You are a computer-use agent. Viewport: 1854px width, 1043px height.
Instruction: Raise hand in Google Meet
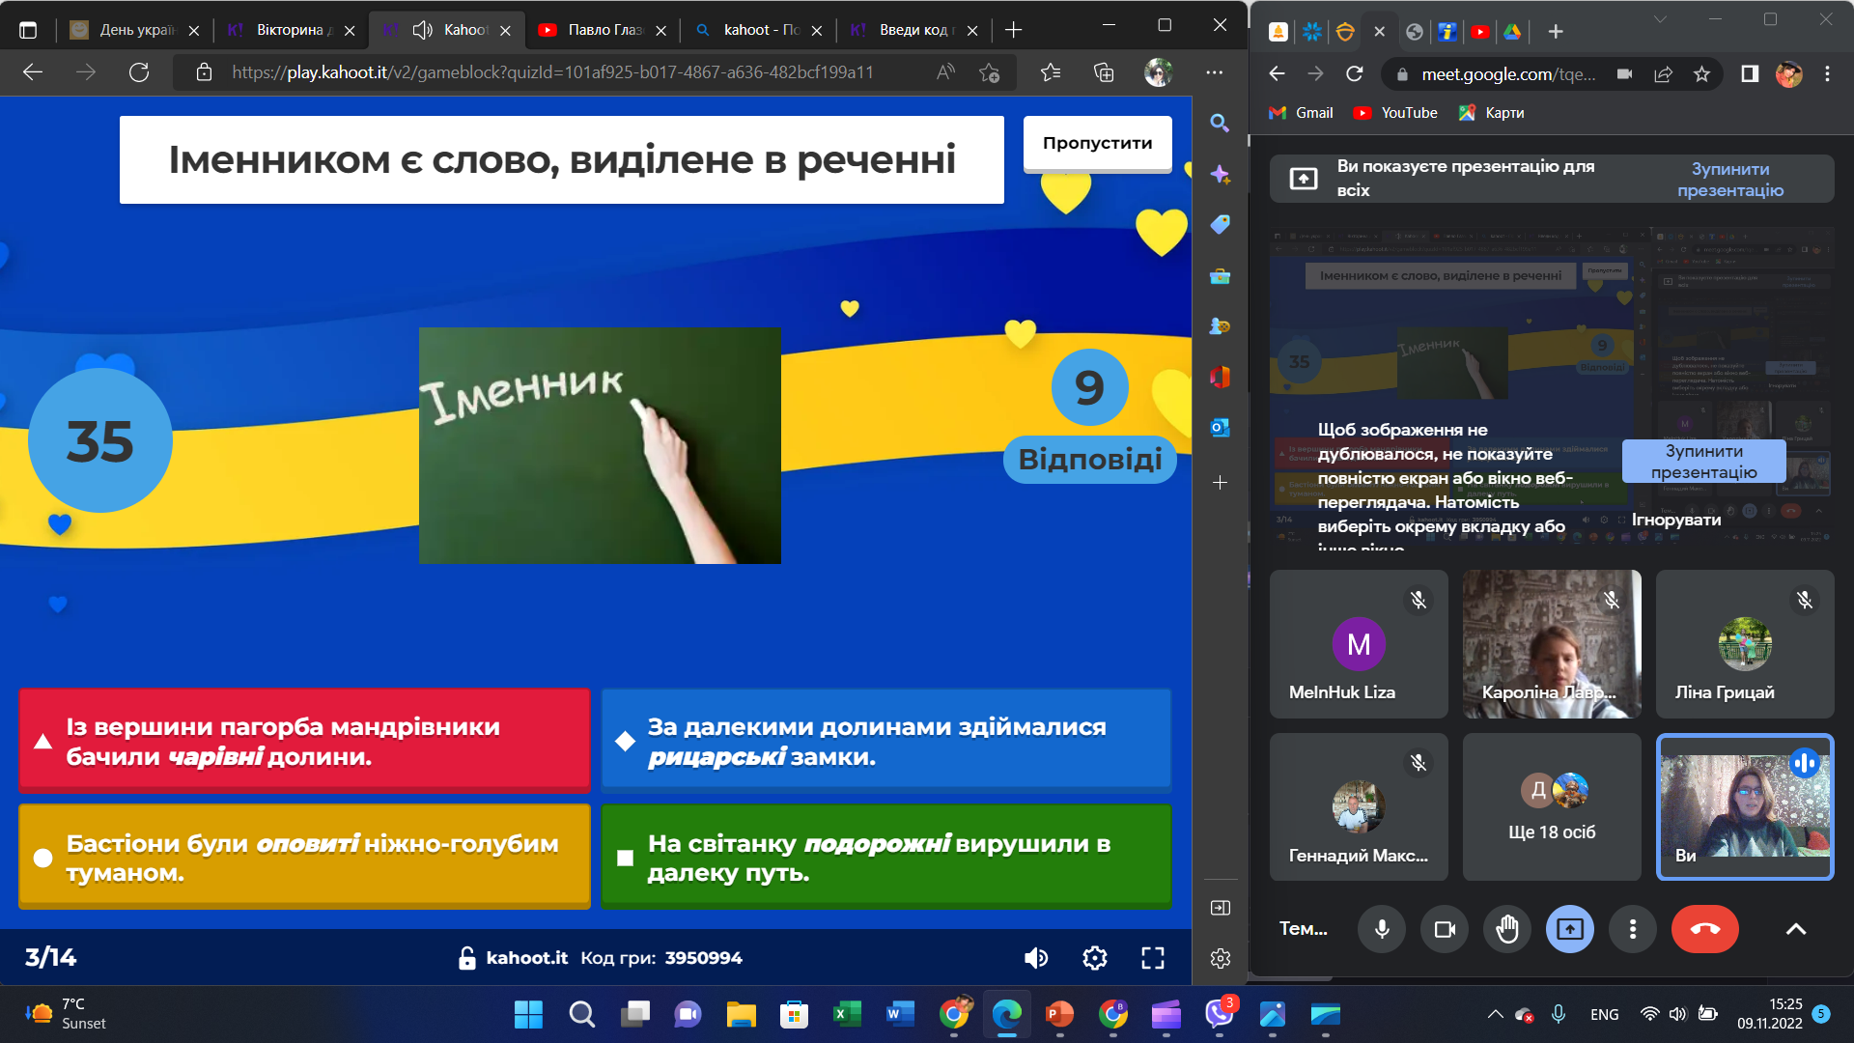point(1506,929)
